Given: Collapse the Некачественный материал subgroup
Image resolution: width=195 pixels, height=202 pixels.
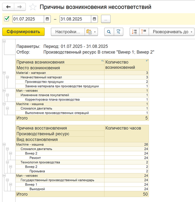Looking at the screenshot, I should click(x=8, y=77).
